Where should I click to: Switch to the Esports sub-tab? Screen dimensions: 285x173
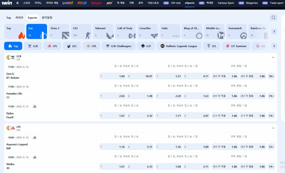pyautogui.click(x=33, y=18)
